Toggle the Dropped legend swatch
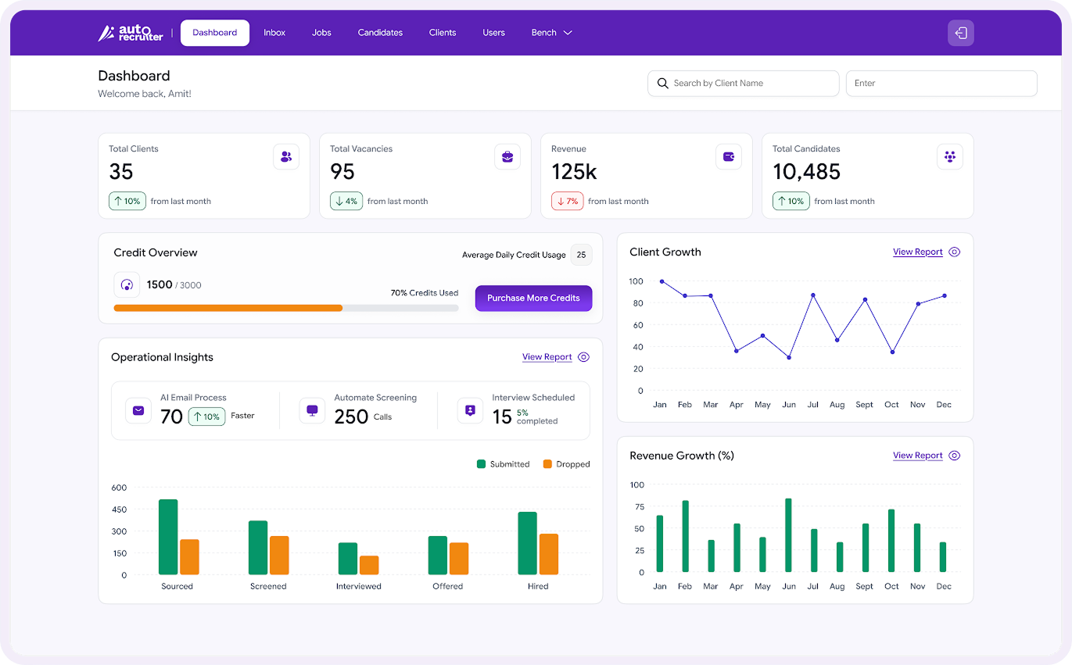The height and width of the screenshot is (665, 1072). coord(548,464)
